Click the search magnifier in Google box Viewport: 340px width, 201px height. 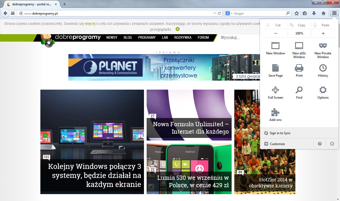click(288, 13)
